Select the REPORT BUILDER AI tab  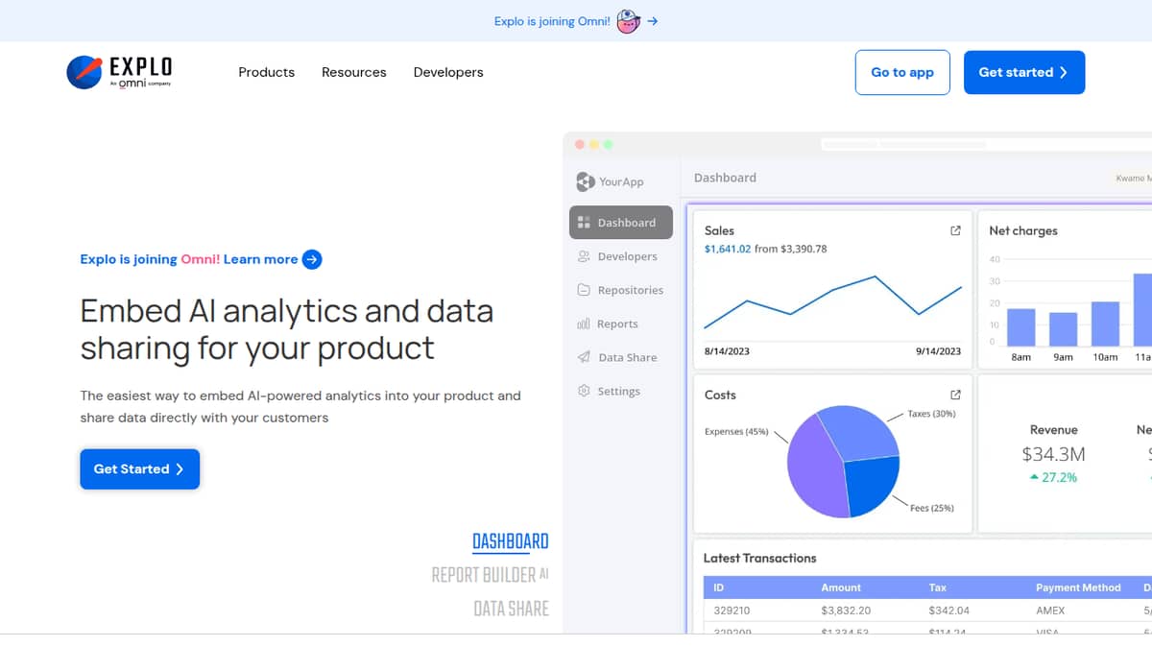click(x=491, y=575)
